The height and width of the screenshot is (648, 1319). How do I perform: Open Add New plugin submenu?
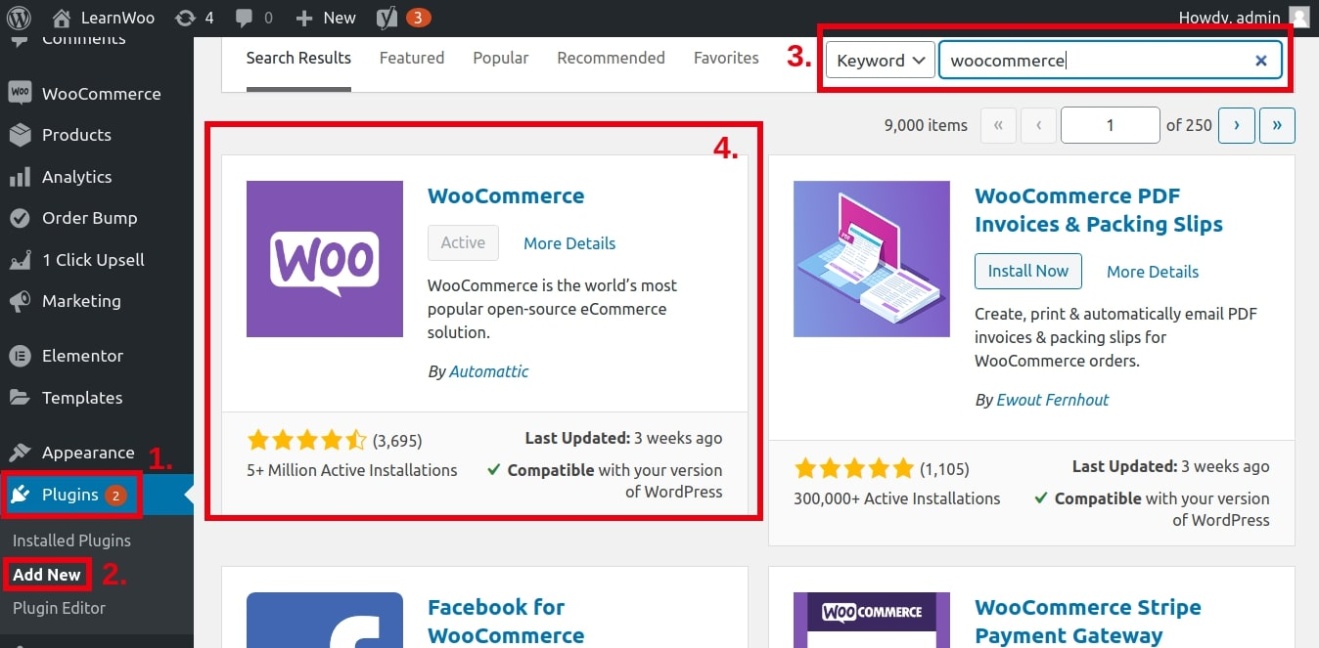coord(47,575)
